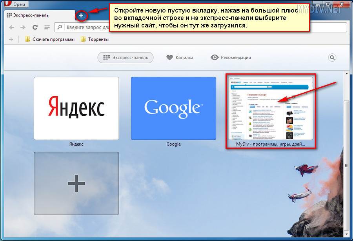The width and height of the screenshot is (353, 241).
Task: Click the scrollbar down arrow
Action: (x=347, y=234)
